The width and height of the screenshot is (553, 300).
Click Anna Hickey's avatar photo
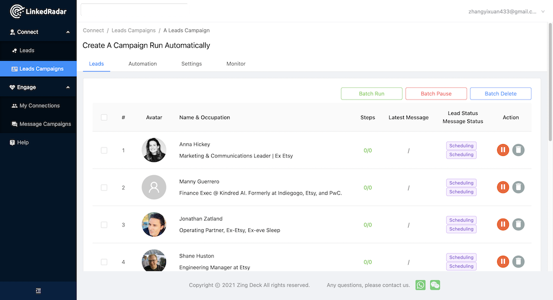point(154,150)
